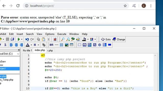Switch to the No title 1 tab
Image resolution: width=163 pixels, height=91 pixels.
pyautogui.click(x=28, y=51)
